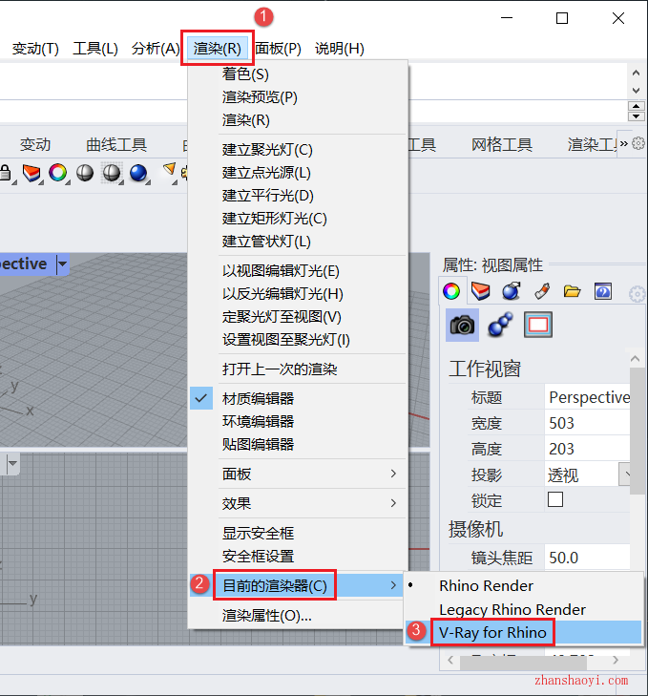Show more toolbar tabs with » arrow
Viewport: 648px width, 696px height.
(x=624, y=144)
